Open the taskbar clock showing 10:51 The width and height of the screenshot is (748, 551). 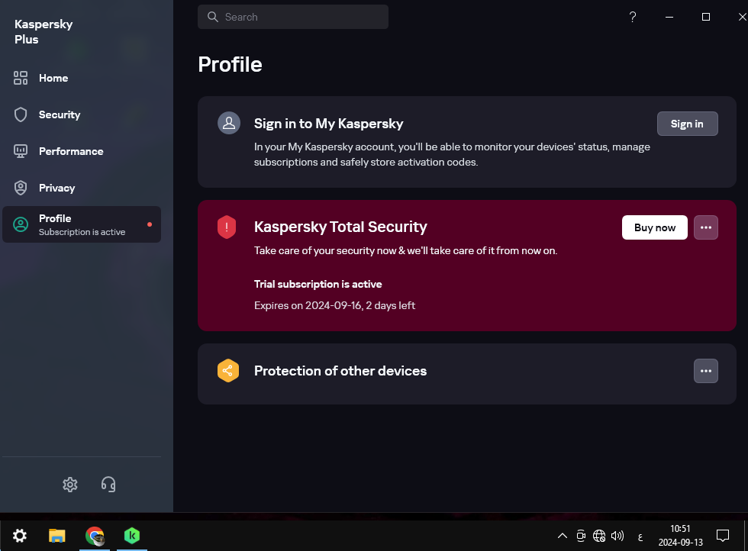[x=680, y=535]
